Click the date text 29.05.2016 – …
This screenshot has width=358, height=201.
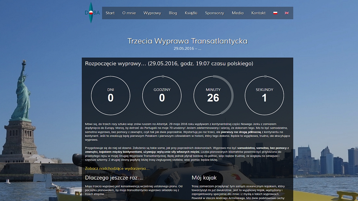[187, 49]
